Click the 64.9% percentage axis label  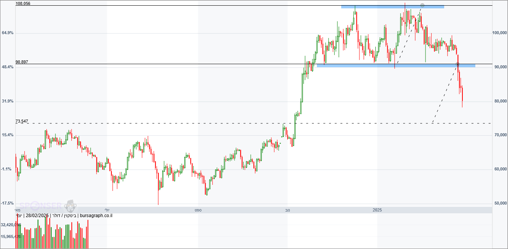point(8,33)
